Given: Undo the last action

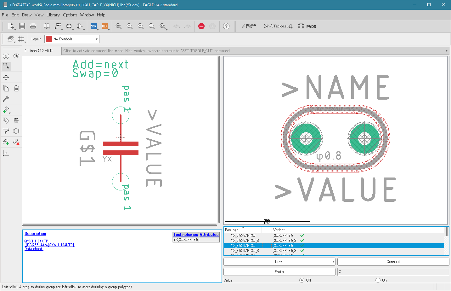Looking at the screenshot, I should 177,26.
